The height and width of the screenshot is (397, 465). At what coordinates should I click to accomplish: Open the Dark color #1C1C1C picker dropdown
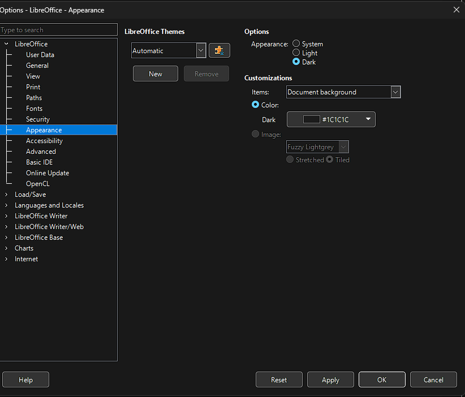click(x=331, y=119)
